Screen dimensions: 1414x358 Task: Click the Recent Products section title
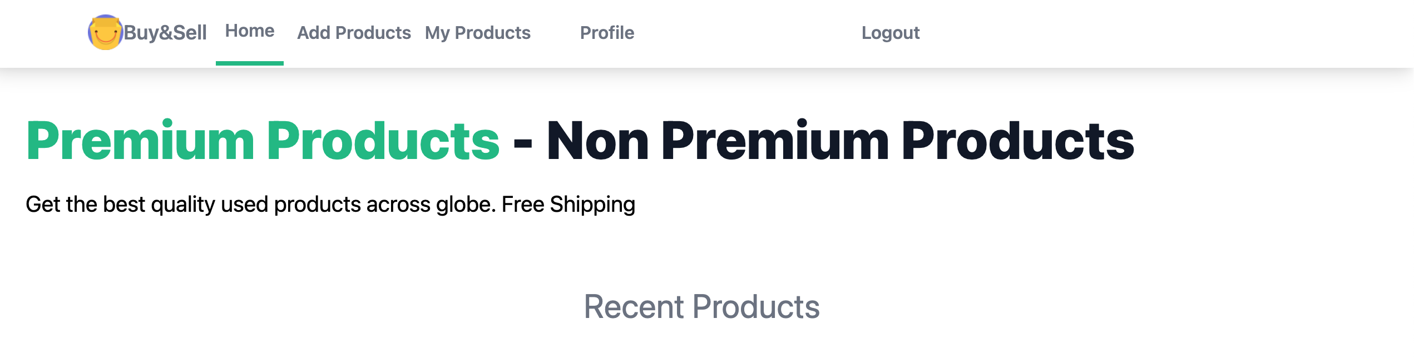(702, 306)
